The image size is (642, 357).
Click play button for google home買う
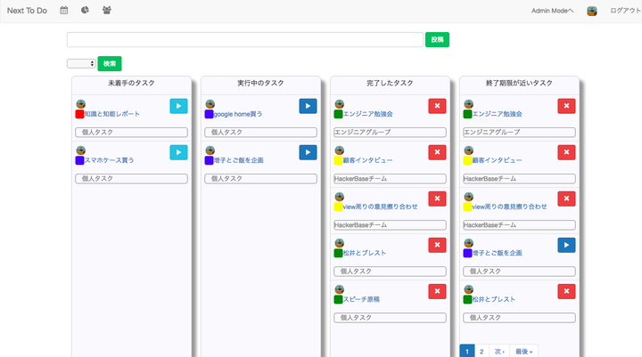[308, 106]
